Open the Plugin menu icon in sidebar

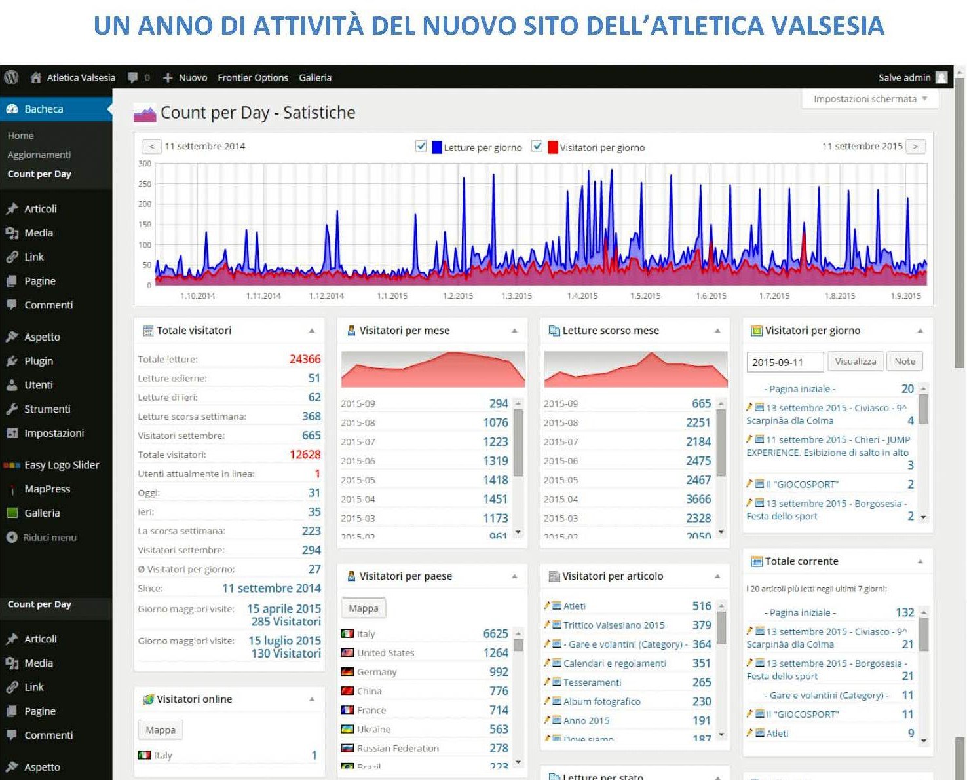pos(12,361)
